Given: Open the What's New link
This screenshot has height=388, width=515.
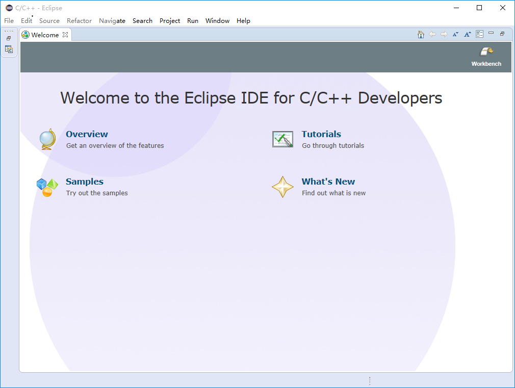Looking at the screenshot, I should (328, 182).
